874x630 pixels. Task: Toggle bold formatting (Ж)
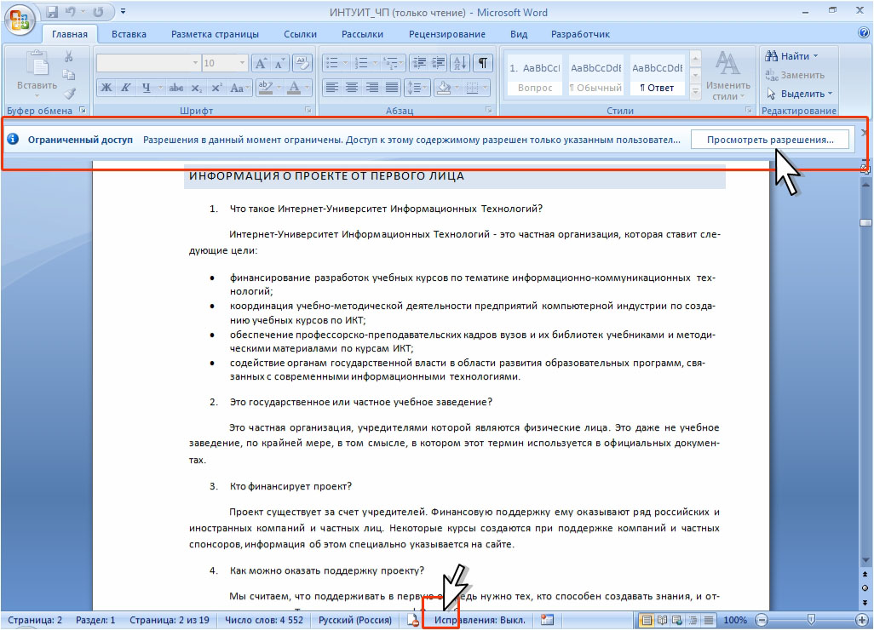click(106, 88)
